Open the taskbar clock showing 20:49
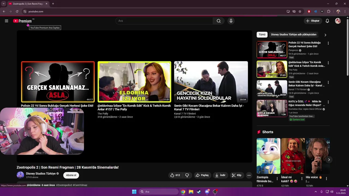The width and height of the screenshot is (349, 196). 341,192
